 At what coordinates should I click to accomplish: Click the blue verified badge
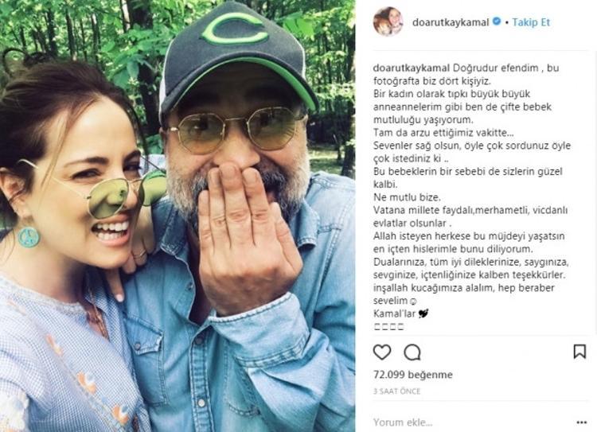pyautogui.click(x=497, y=22)
